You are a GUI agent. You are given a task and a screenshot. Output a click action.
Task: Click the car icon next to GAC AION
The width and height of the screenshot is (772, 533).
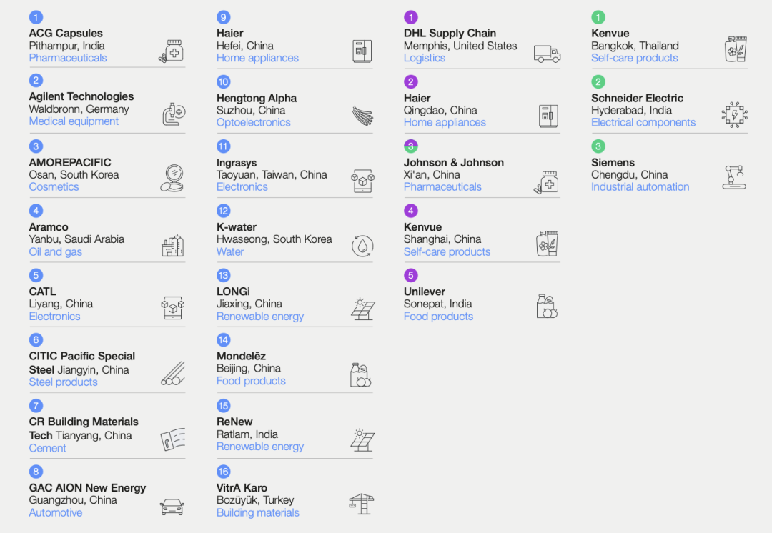[172, 507]
